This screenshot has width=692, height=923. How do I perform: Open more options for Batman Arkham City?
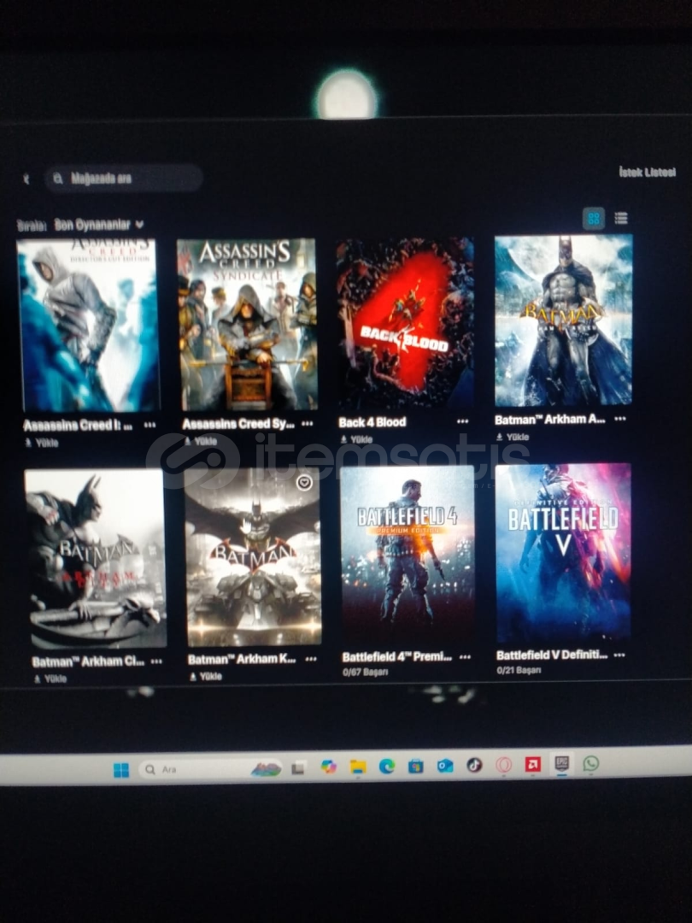(x=156, y=661)
